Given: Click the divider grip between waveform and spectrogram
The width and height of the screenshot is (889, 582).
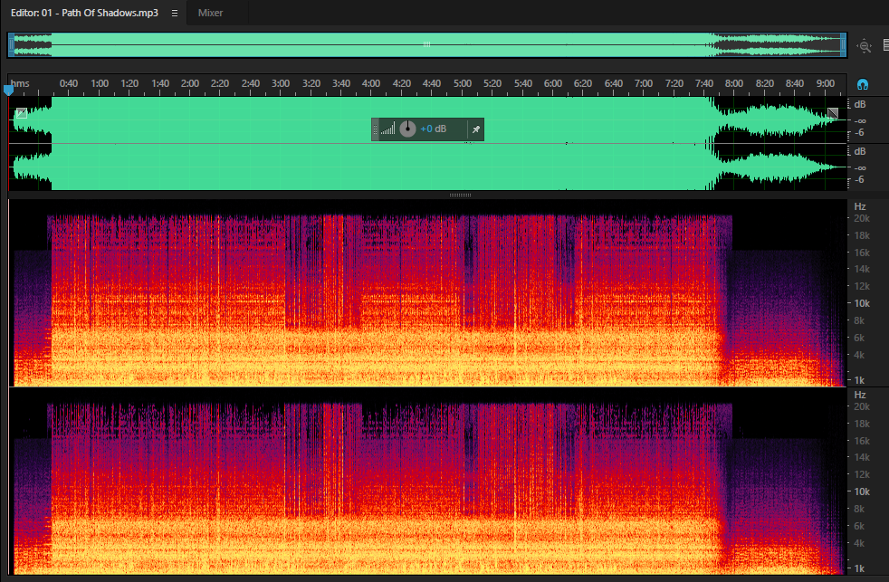Looking at the screenshot, I should (460, 195).
